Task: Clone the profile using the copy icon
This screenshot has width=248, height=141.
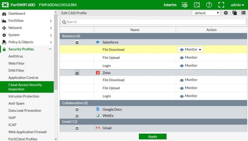Action: click(x=234, y=13)
